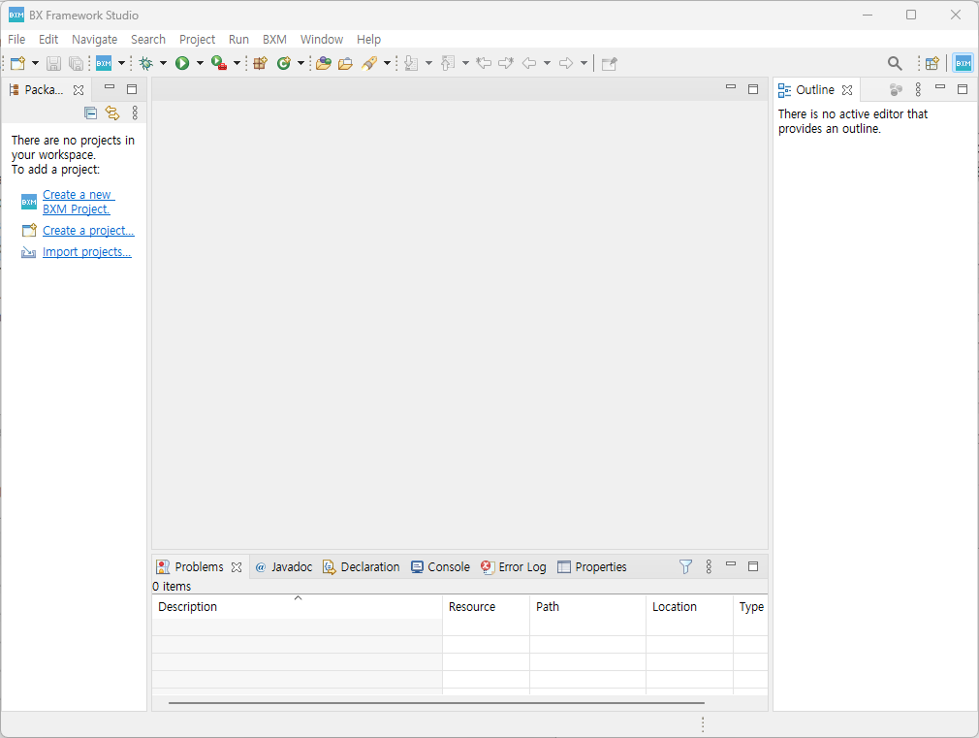The image size is (979, 738).
Task: Click Create a new BXM Project link
Action: [78, 202]
